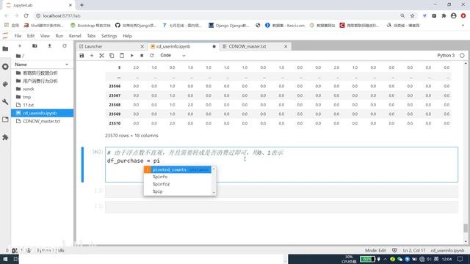470x264 pixels.
Task: Open the notebook tools wrench icon
Action: point(5,102)
